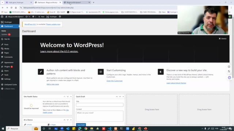Image resolution: width=234 pixels, height=131 pixels.
Task: Move the Site Health Status box down
Action: pyautogui.click(x=68, y=97)
